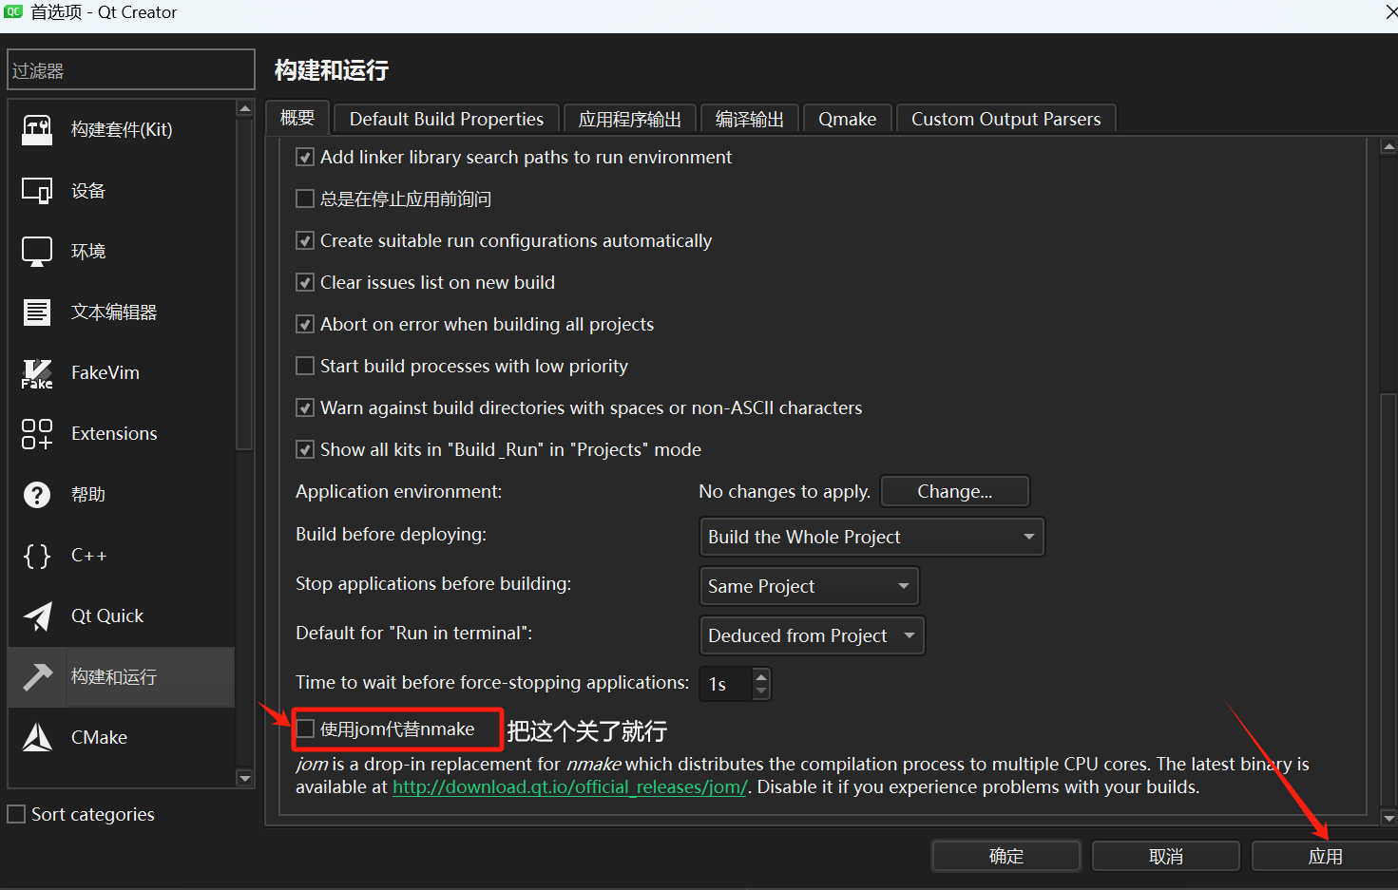The width and height of the screenshot is (1398, 890).
Task: Select the 构建和运行 hammer icon
Action: pyautogui.click(x=37, y=677)
